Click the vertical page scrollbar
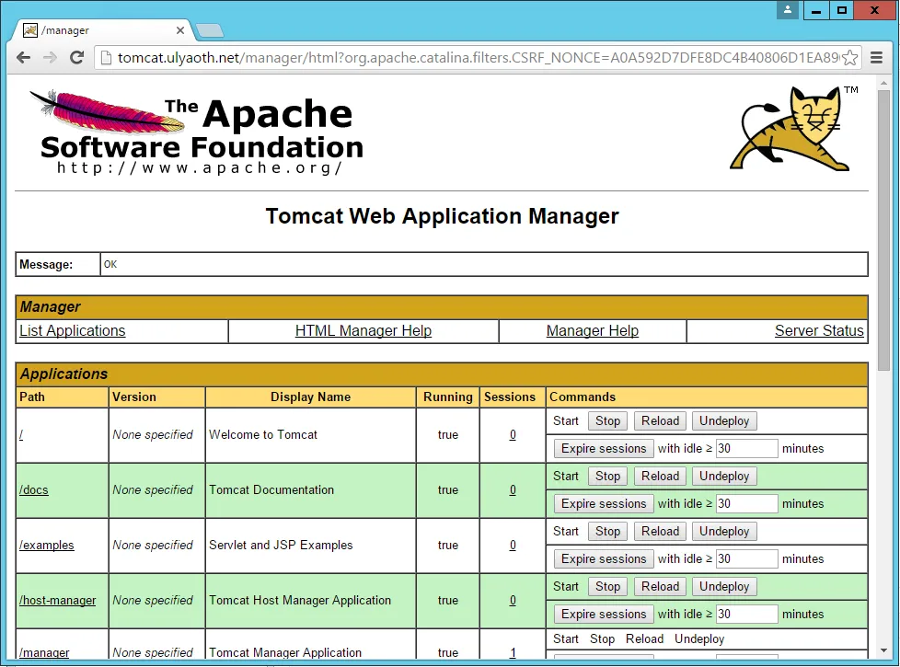Viewport: 900px width, 667px height. point(884,230)
